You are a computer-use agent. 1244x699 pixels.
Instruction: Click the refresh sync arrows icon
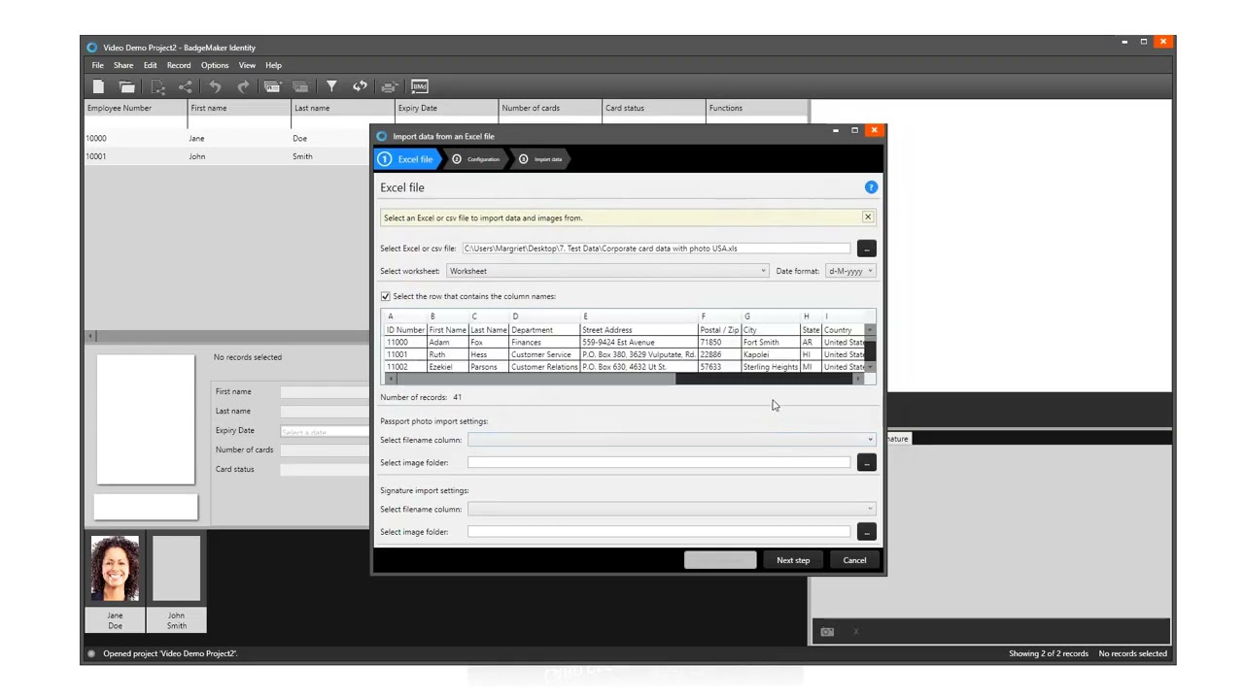click(x=360, y=86)
